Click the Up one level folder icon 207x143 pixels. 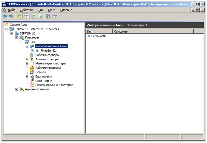pos(19,16)
